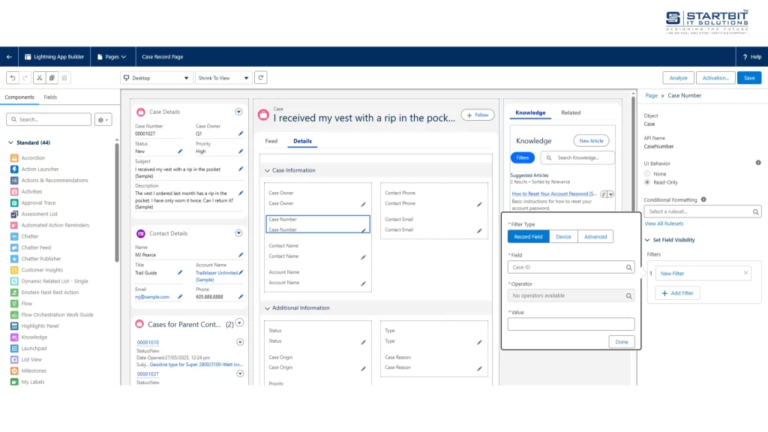Click the New Article button
The height and width of the screenshot is (432, 768).
(x=591, y=140)
